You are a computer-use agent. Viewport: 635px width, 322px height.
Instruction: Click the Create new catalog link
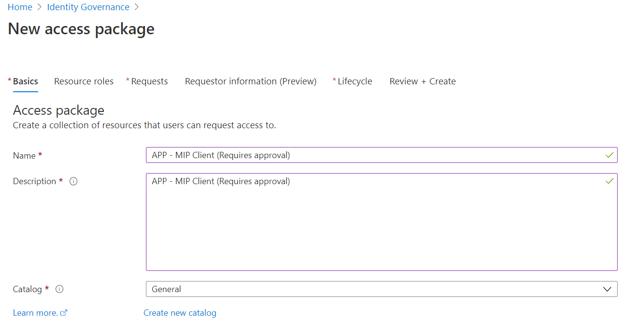click(x=180, y=313)
